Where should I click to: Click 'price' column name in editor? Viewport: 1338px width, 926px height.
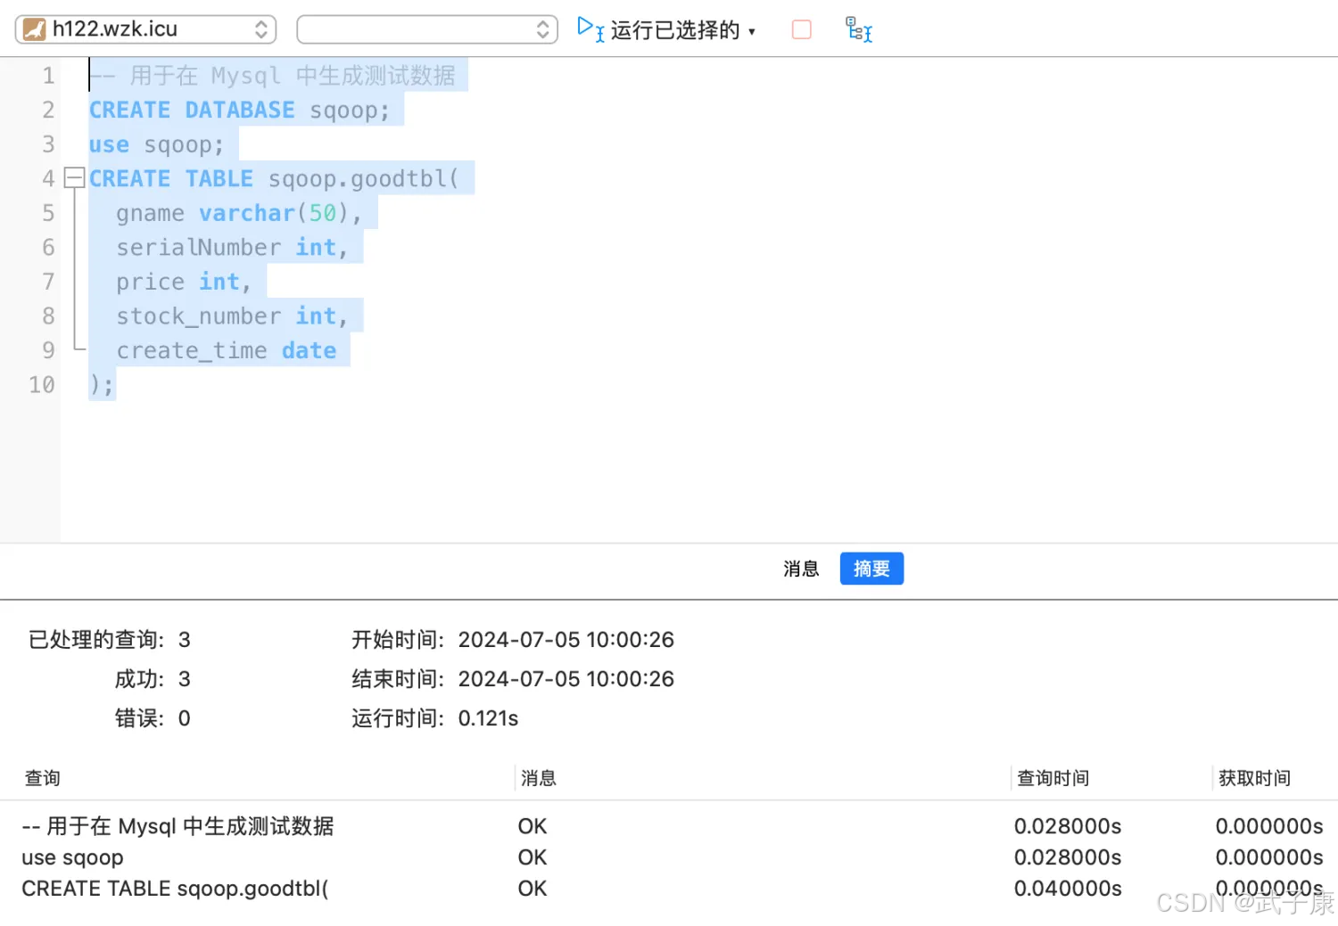[x=150, y=282]
